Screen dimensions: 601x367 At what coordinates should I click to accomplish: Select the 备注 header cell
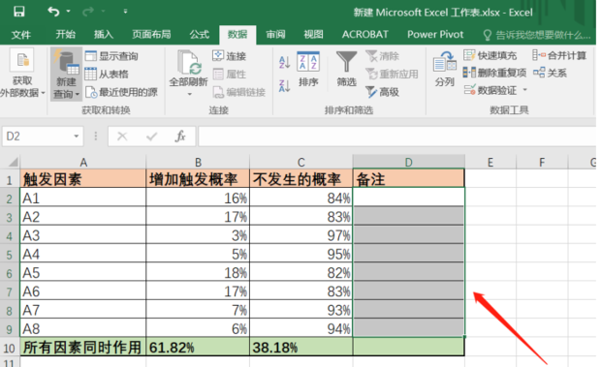coord(409,179)
